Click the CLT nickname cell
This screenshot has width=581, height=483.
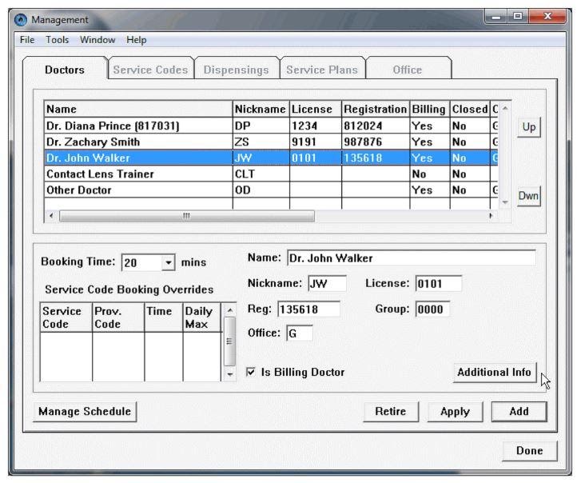[x=261, y=174]
